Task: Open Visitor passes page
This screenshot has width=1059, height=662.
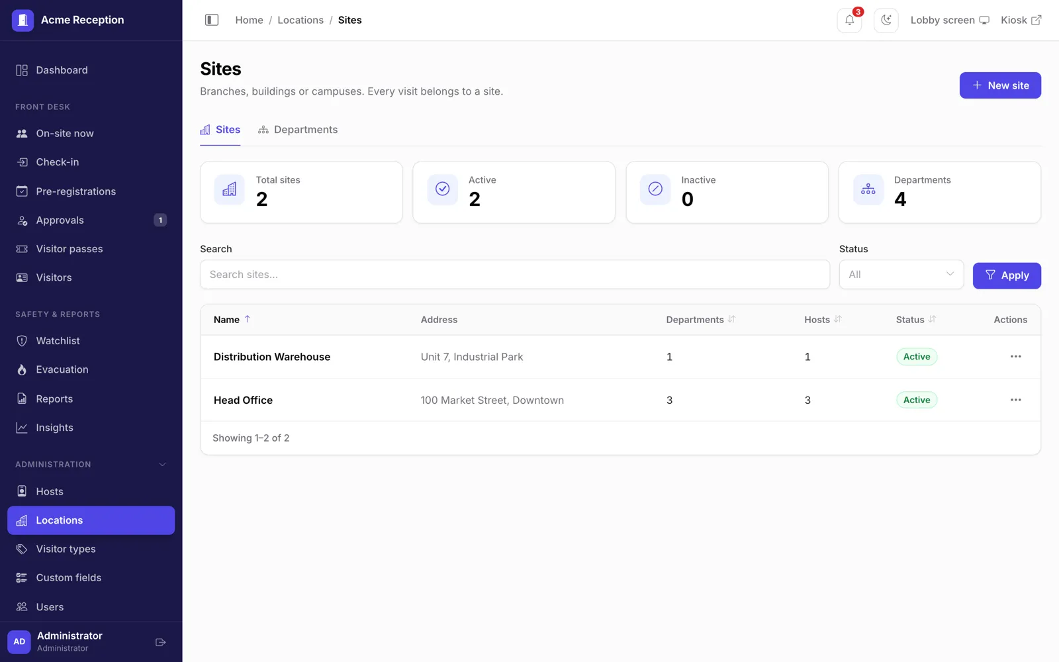Action: 91,249
